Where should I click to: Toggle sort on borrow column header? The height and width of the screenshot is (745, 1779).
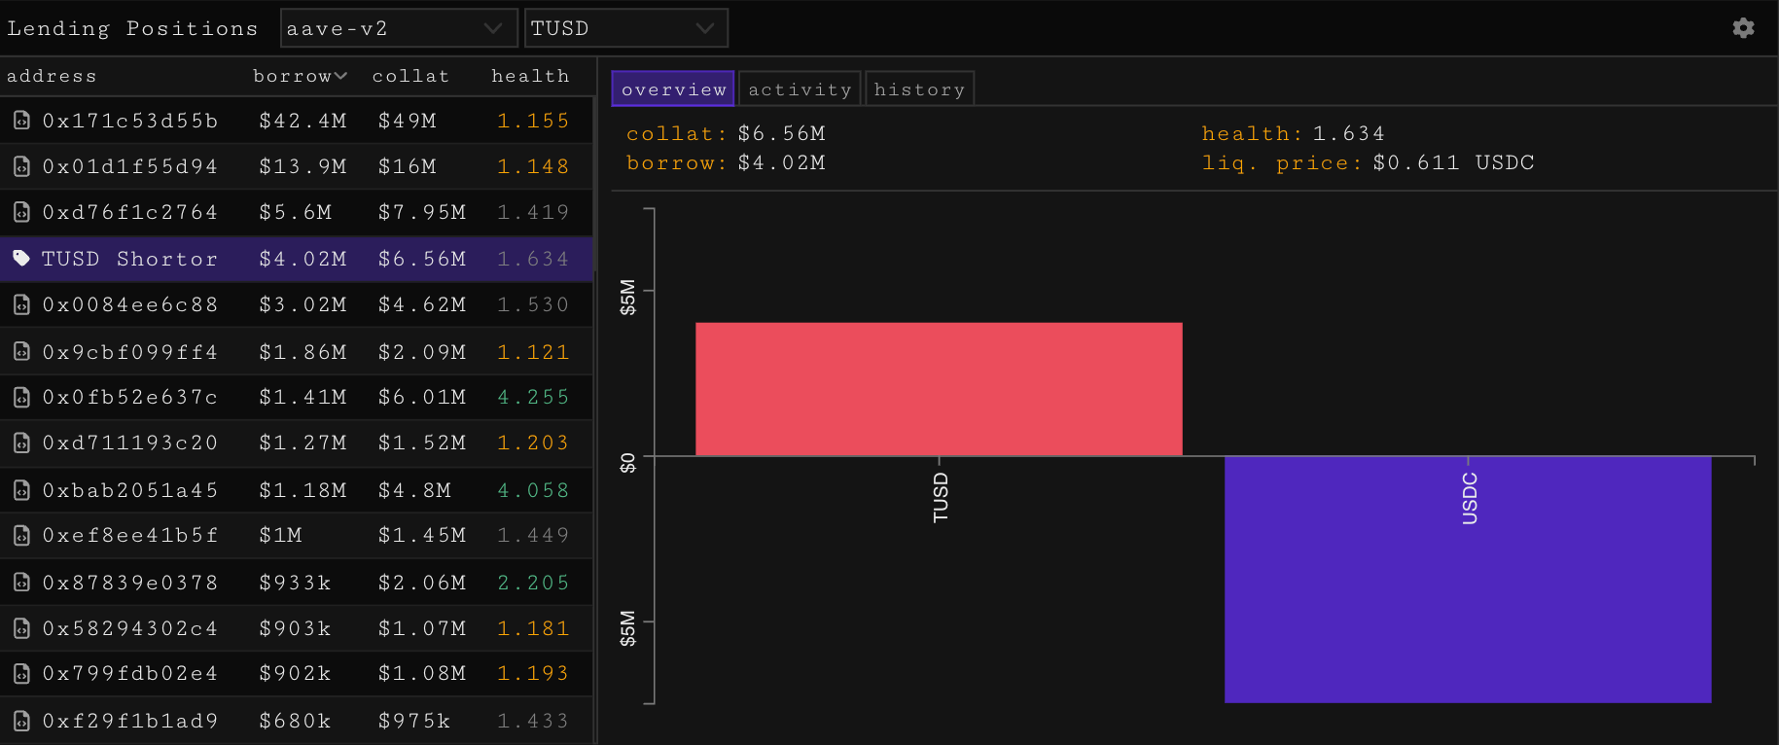tap(300, 76)
